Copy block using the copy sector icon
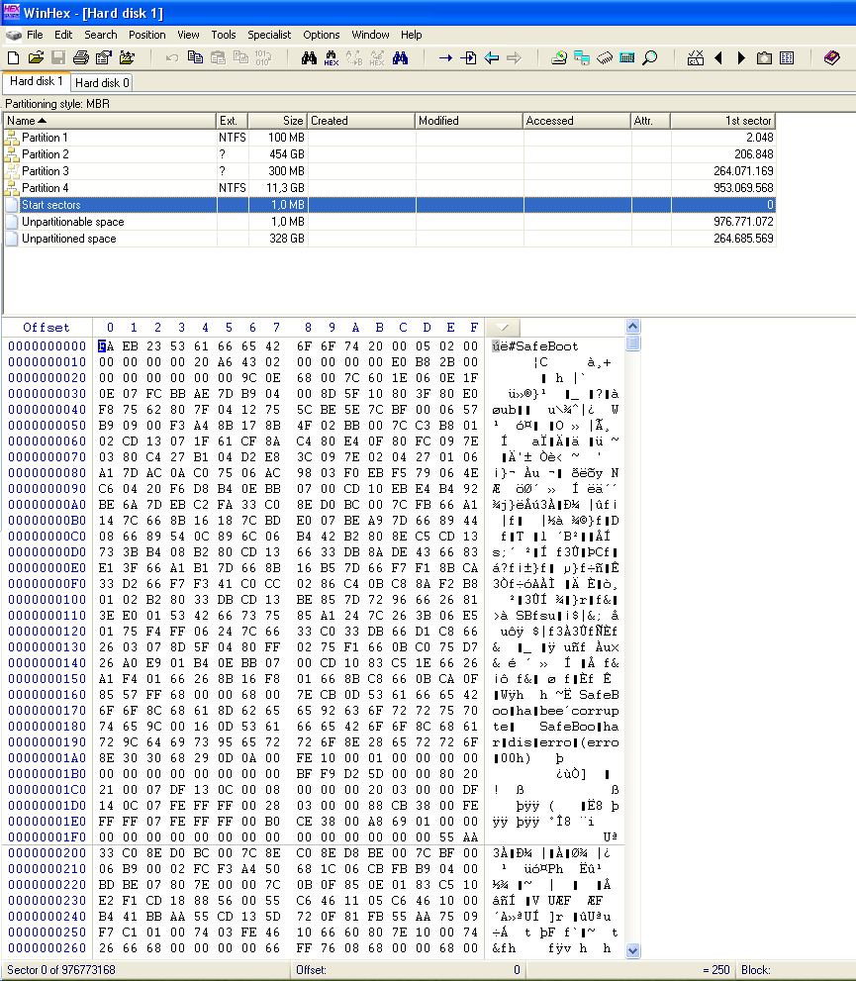Viewport: 856px width, 981px height. (195, 58)
